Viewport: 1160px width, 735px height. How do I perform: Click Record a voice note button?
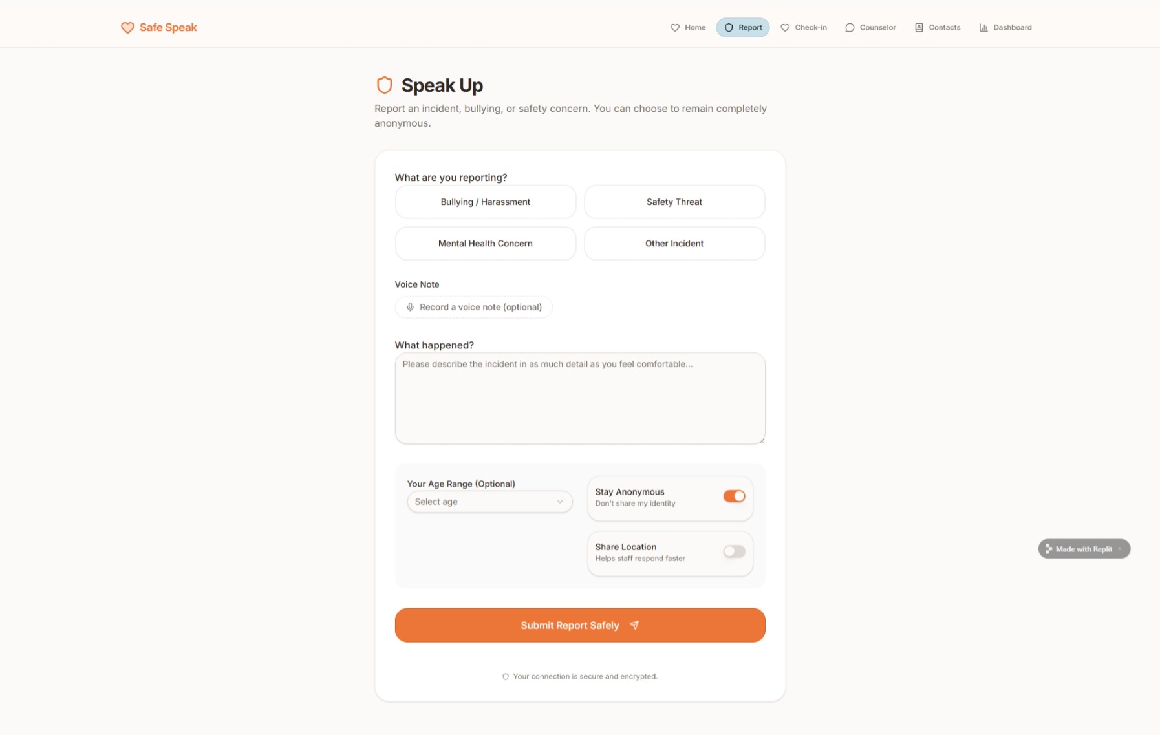pos(473,307)
